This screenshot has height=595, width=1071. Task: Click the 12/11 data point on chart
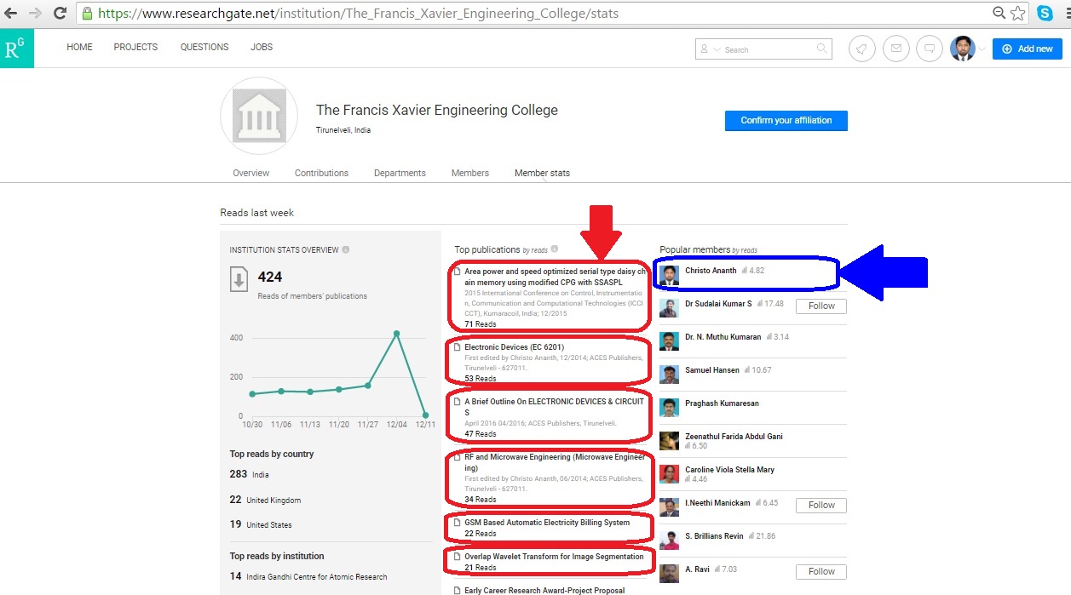point(426,415)
